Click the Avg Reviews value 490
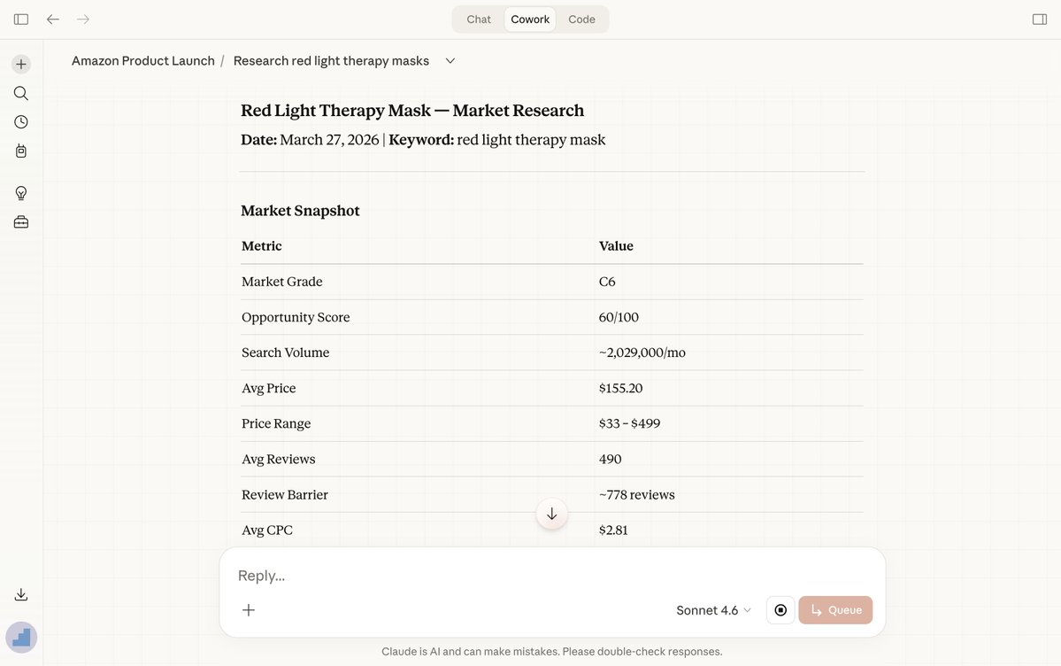1061x666 pixels. [610, 460]
